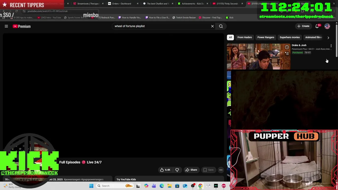Open Microsoft Teams from the taskbar

coord(154,186)
